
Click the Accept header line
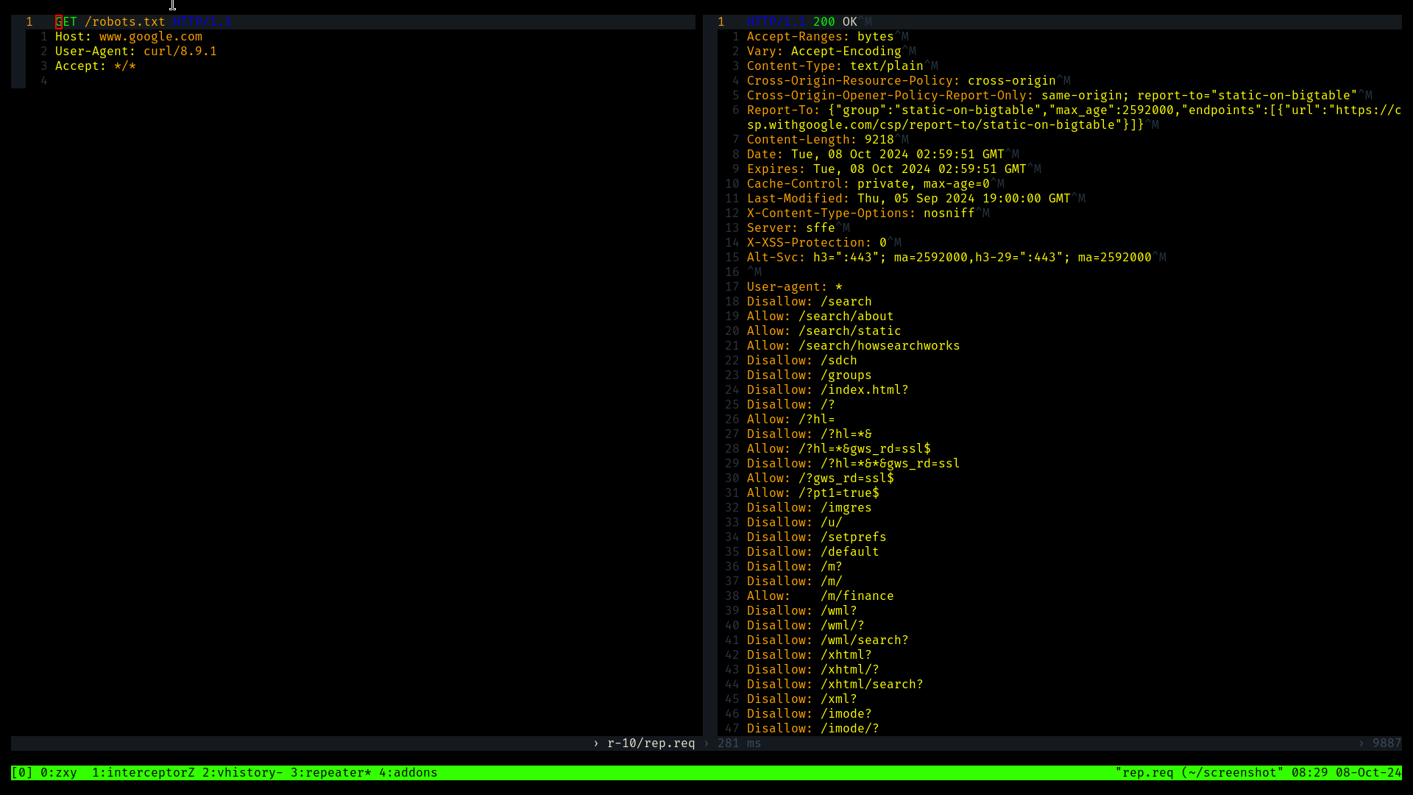tap(95, 66)
